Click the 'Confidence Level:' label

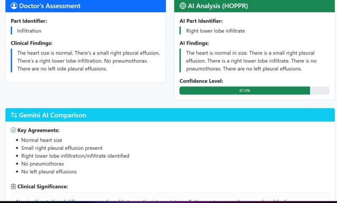pyautogui.click(x=201, y=81)
